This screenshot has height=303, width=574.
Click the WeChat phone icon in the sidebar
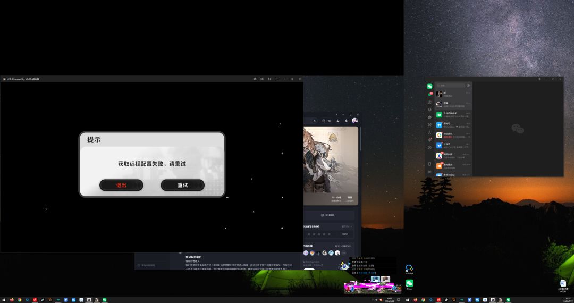pos(430,164)
